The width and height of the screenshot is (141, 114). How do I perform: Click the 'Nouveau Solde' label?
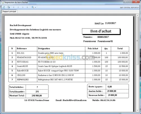pos(96,95)
